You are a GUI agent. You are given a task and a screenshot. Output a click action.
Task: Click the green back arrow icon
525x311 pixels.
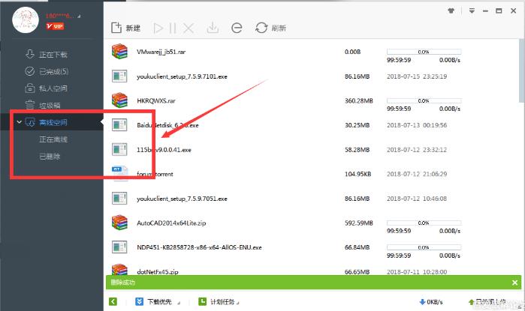click(x=113, y=302)
